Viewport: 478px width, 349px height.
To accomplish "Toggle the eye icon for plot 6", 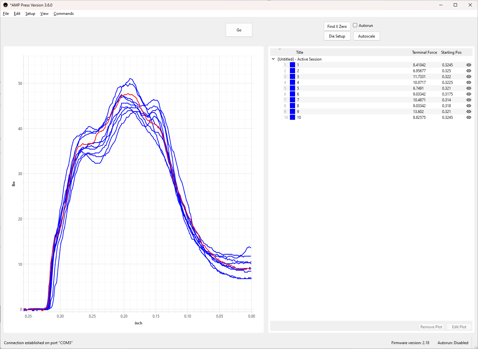I will 469,94.
